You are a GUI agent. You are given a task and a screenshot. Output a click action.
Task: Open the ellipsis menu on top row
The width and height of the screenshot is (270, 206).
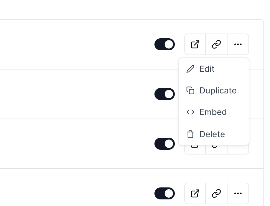tap(238, 44)
